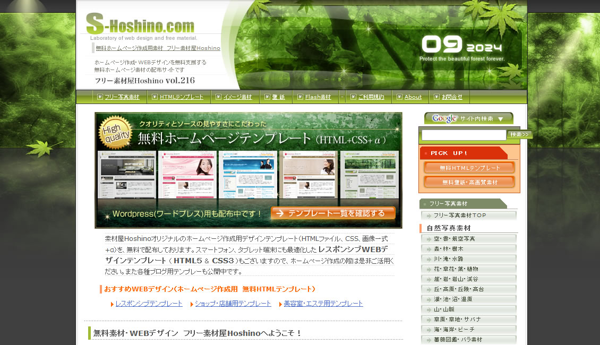The width and height of the screenshot is (600, 345).
Task: Open Flash素材 navigation menu item
Action: [318, 97]
